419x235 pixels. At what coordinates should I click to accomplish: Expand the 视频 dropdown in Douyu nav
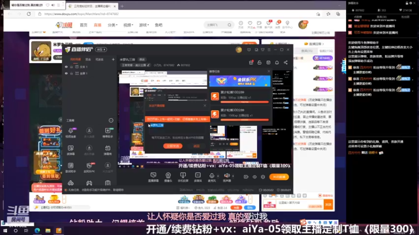(x=128, y=25)
